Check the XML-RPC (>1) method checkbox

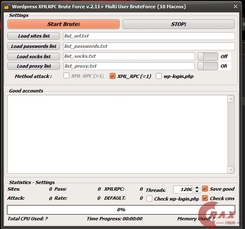pyautogui.click(x=66, y=76)
